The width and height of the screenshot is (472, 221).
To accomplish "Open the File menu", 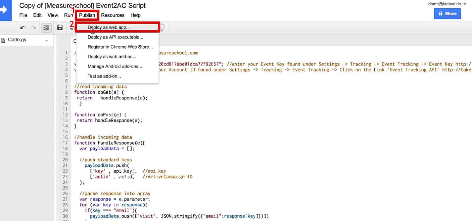I will click(x=23, y=15).
